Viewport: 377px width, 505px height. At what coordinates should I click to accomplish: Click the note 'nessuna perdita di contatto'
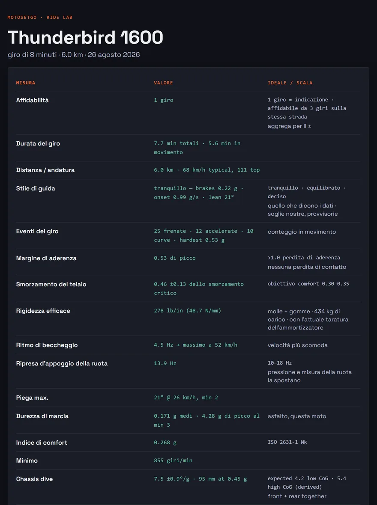click(x=307, y=267)
